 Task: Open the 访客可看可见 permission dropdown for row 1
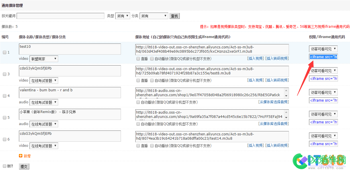coord(323,49)
